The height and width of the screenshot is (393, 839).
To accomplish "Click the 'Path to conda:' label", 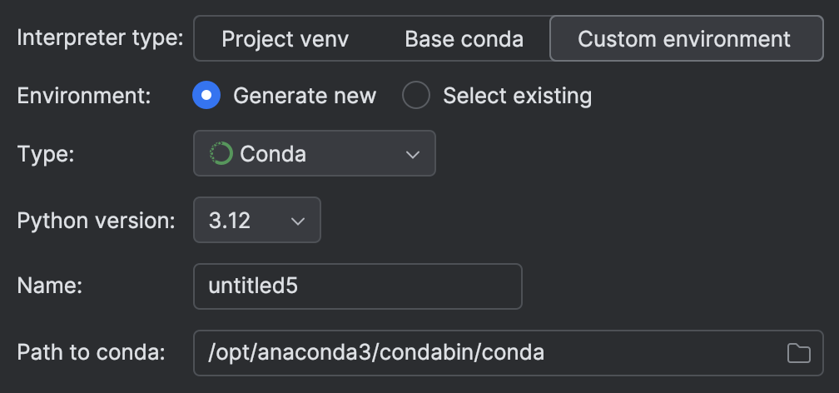I will (x=91, y=352).
